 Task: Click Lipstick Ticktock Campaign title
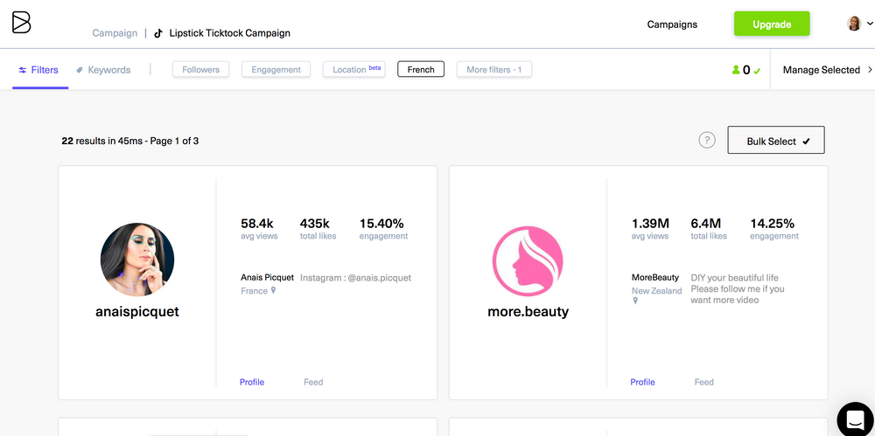click(229, 33)
